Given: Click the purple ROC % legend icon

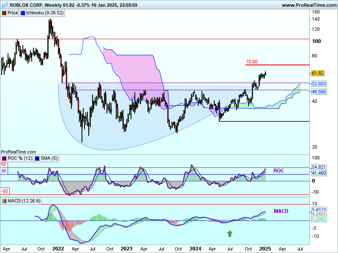Looking at the screenshot, I should (4, 158).
